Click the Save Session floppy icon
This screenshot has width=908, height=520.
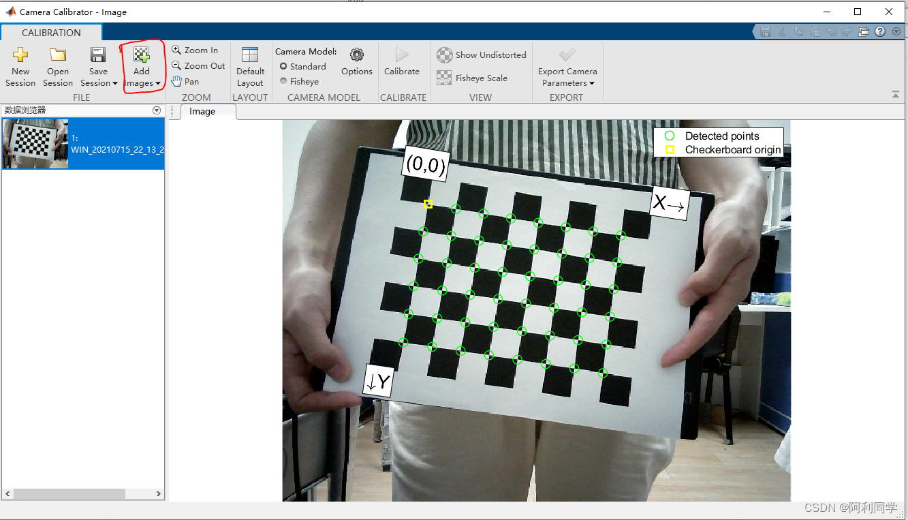coord(98,55)
